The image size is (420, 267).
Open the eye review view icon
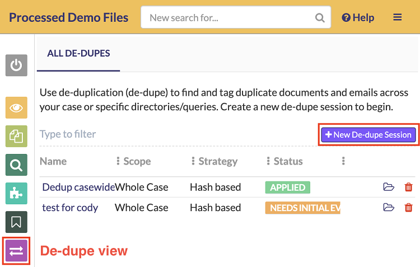[x=16, y=108]
